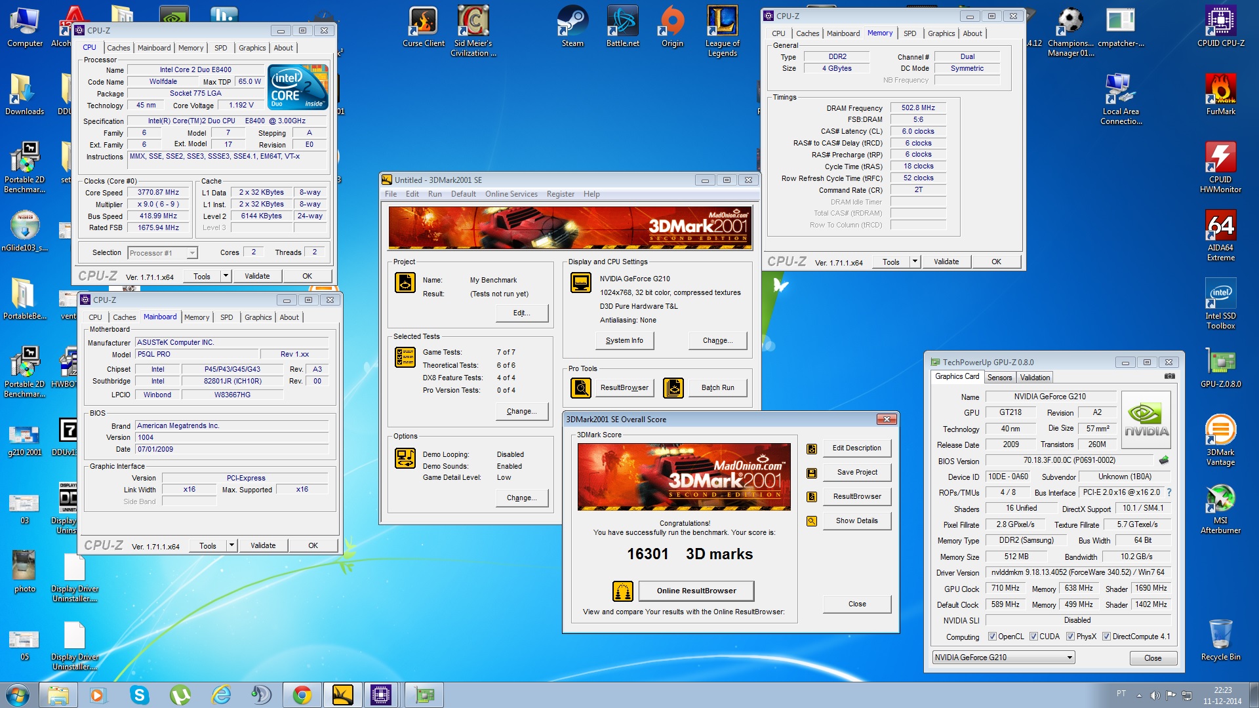
Task: Switch to Sensors tab in GPU-Z
Action: 999,378
